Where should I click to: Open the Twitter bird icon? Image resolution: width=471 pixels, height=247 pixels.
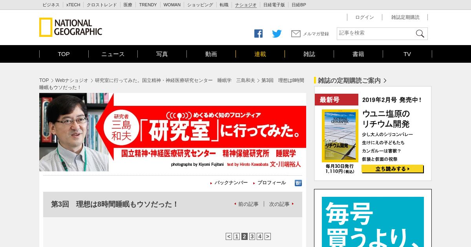tap(277, 34)
